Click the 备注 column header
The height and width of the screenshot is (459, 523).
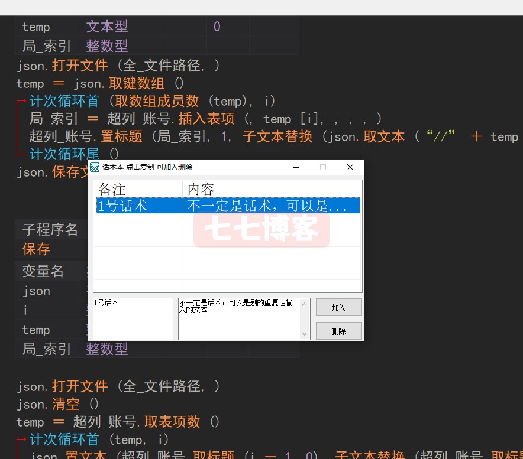pos(137,189)
